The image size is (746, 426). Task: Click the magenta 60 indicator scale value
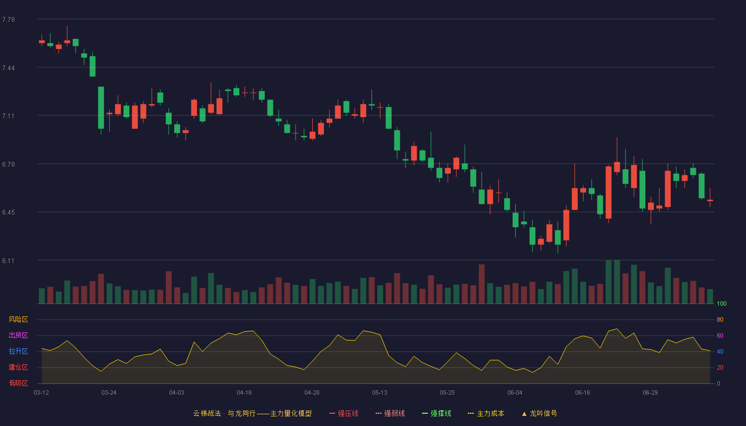click(x=720, y=335)
